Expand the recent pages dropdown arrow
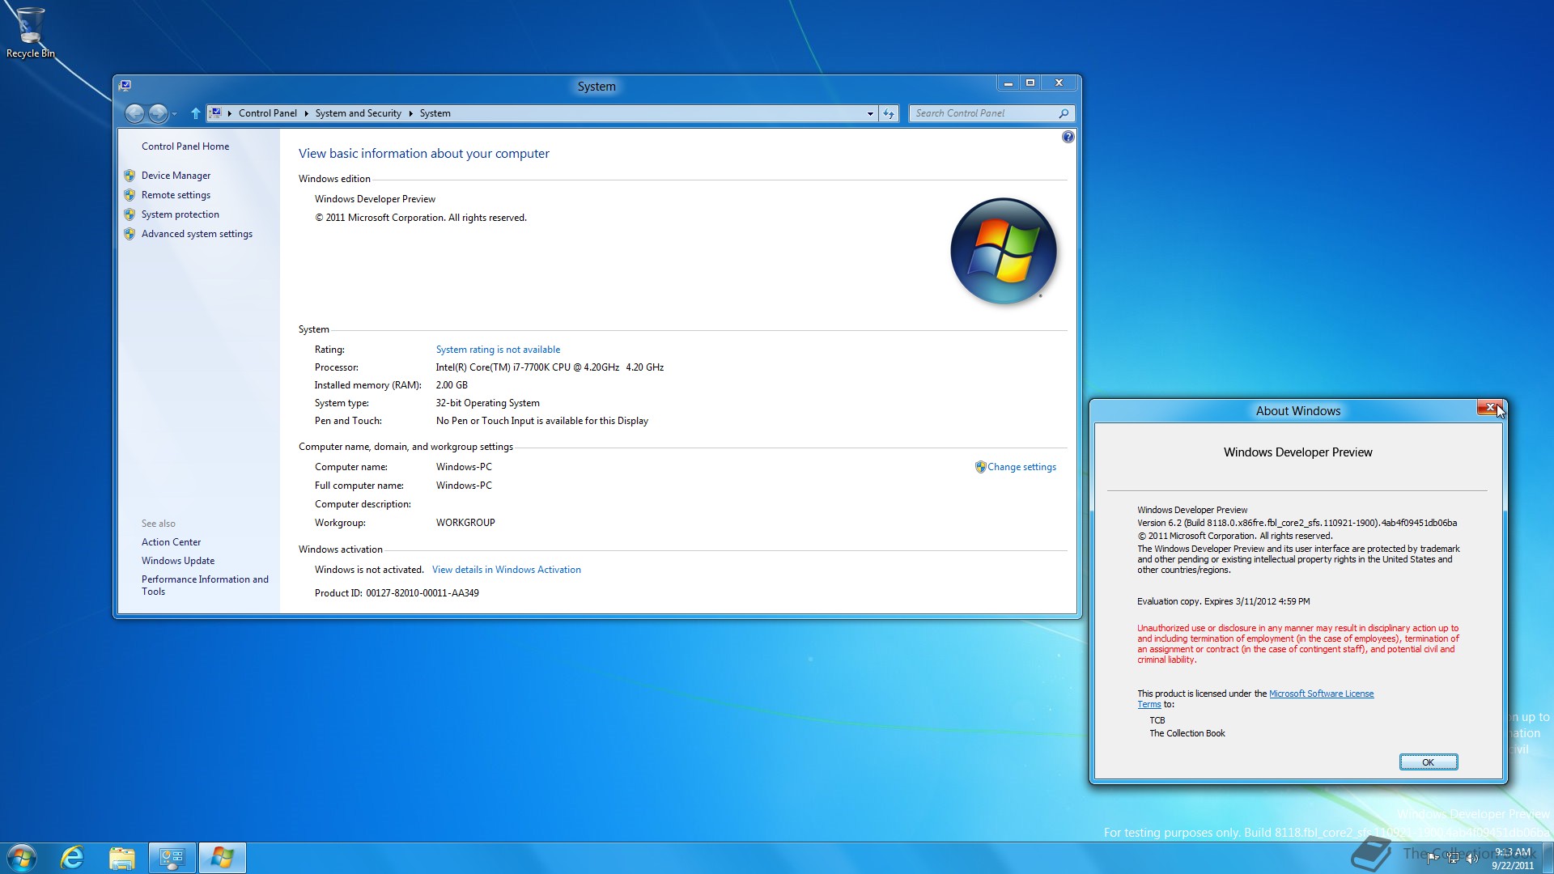1554x874 pixels. pos(174,114)
